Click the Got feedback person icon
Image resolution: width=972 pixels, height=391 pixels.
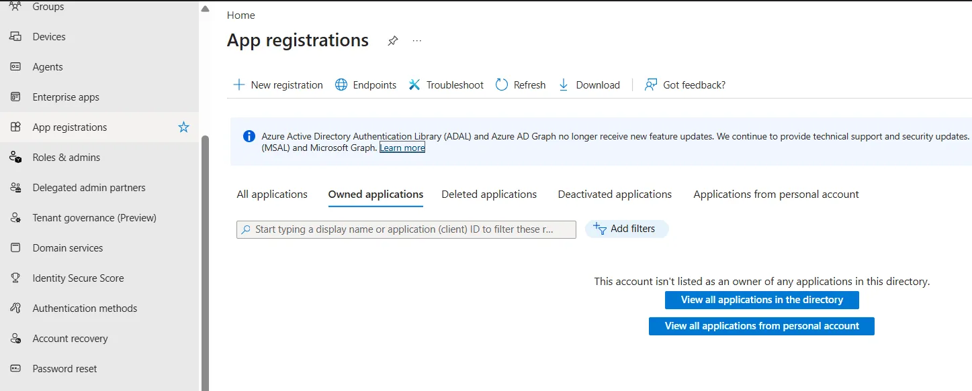coord(650,85)
